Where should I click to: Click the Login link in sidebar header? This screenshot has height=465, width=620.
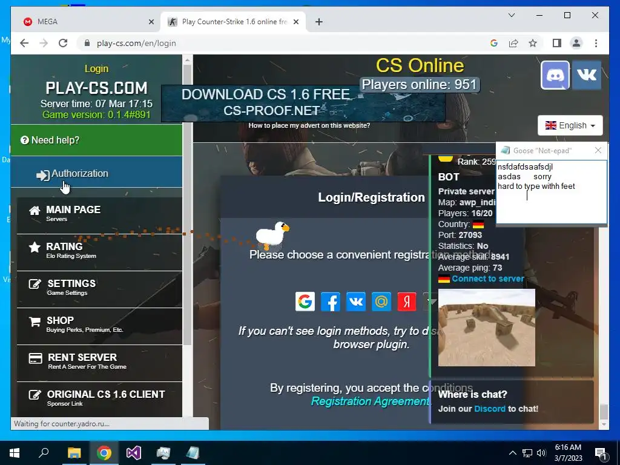point(96,68)
